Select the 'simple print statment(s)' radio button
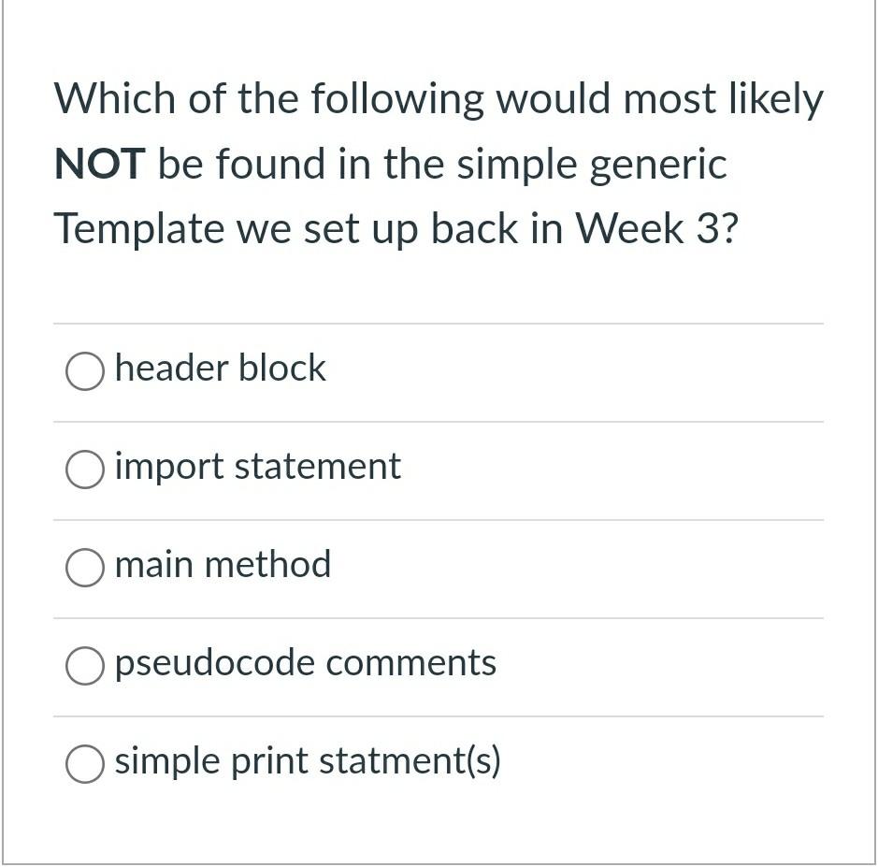This screenshot has height=867, width=878. click(x=85, y=762)
